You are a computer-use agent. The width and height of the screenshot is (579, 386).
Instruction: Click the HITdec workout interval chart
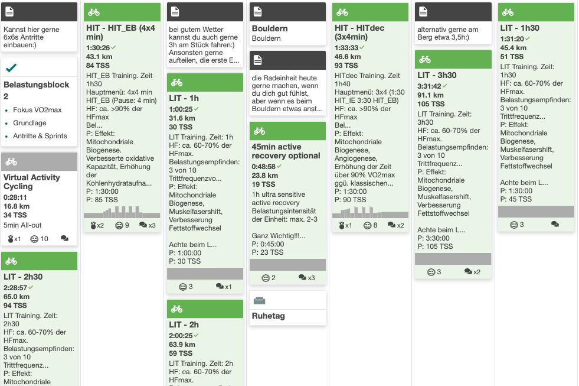[x=371, y=212]
